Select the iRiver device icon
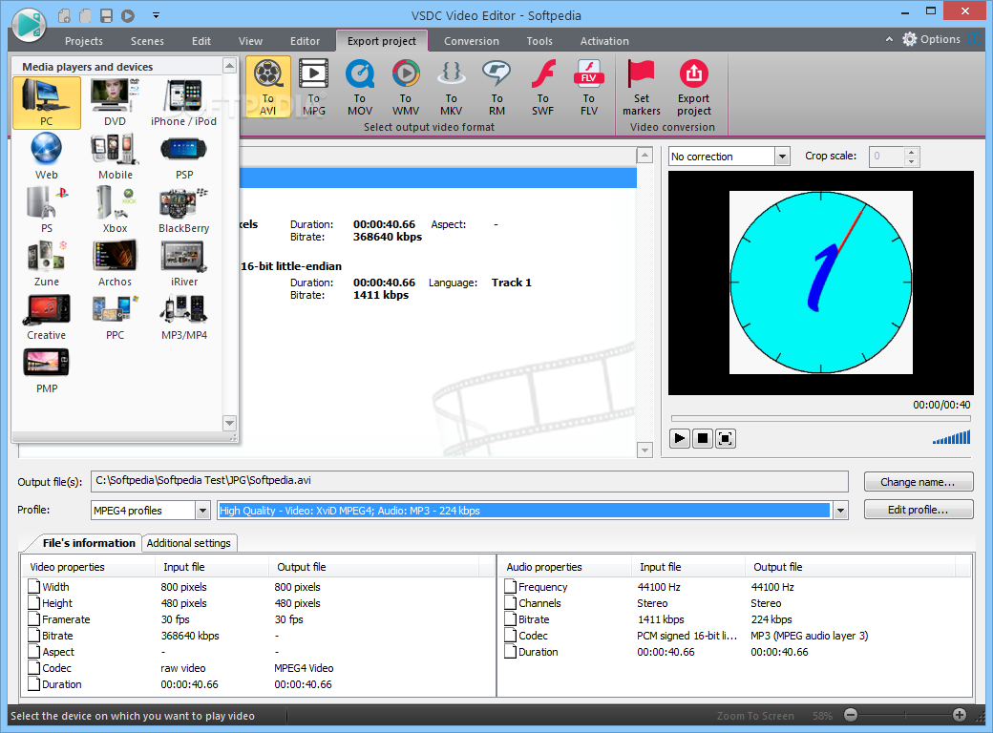The width and height of the screenshot is (993, 733). (183, 263)
